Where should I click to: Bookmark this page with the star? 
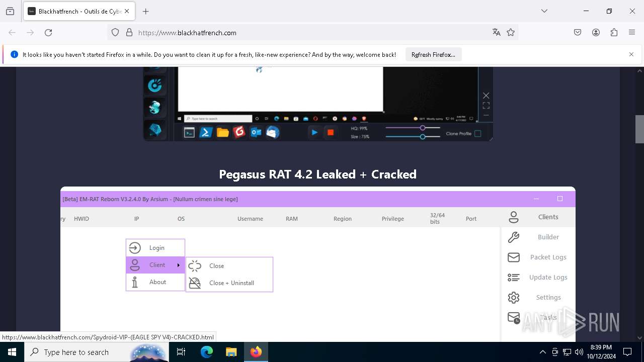[x=511, y=32]
